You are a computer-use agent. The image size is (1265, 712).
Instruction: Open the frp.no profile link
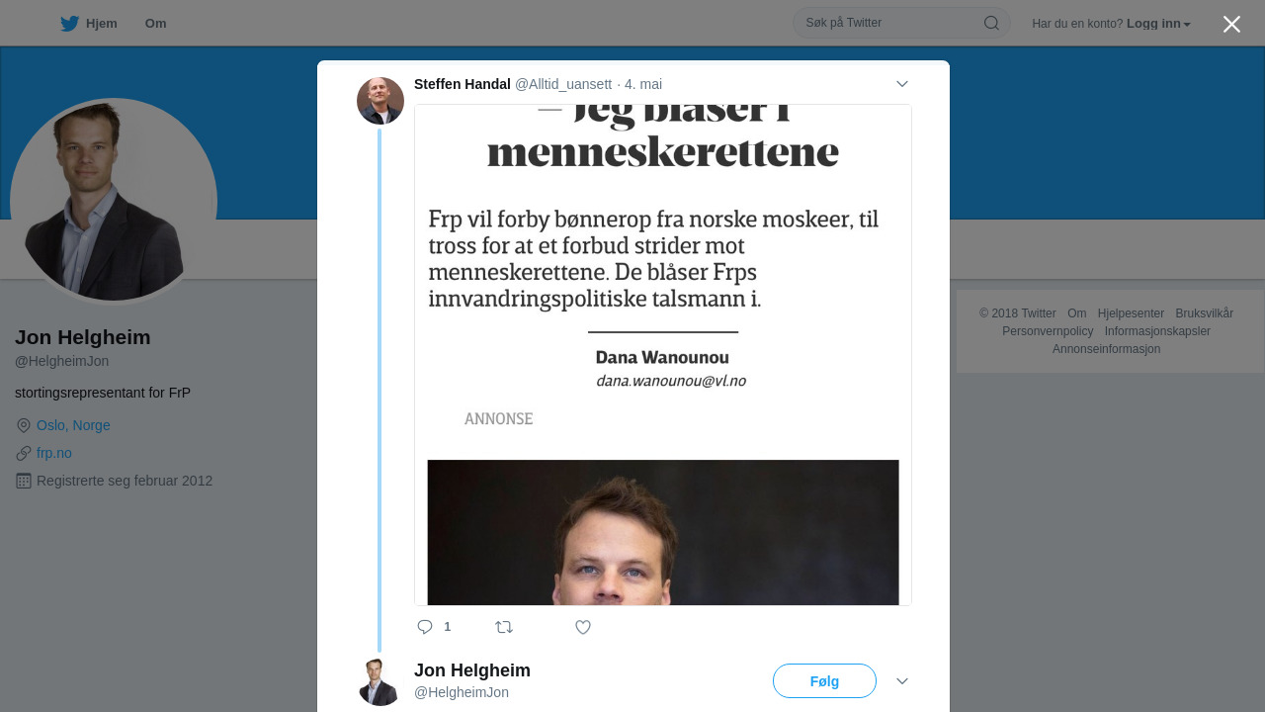coord(54,453)
